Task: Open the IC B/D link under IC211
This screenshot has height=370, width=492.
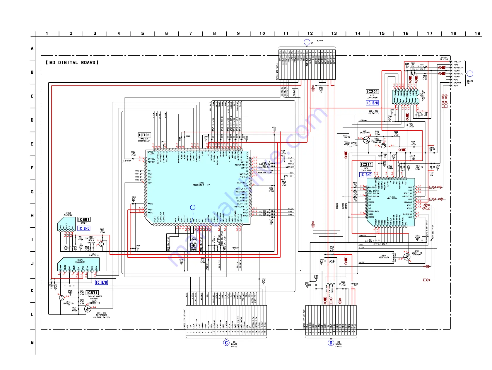Action: 366,175
